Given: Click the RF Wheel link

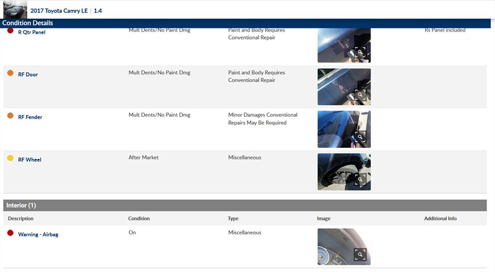Looking at the screenshot, I should tap(29, 160).
